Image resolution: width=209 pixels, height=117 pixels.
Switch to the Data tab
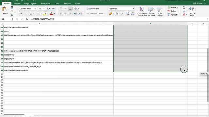click(57, 4)
